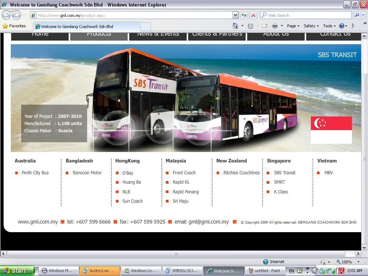Select the NLB link under HongKong
This screenshot has height=276, width=368.
pyautogui.click(x=126, y=192)
